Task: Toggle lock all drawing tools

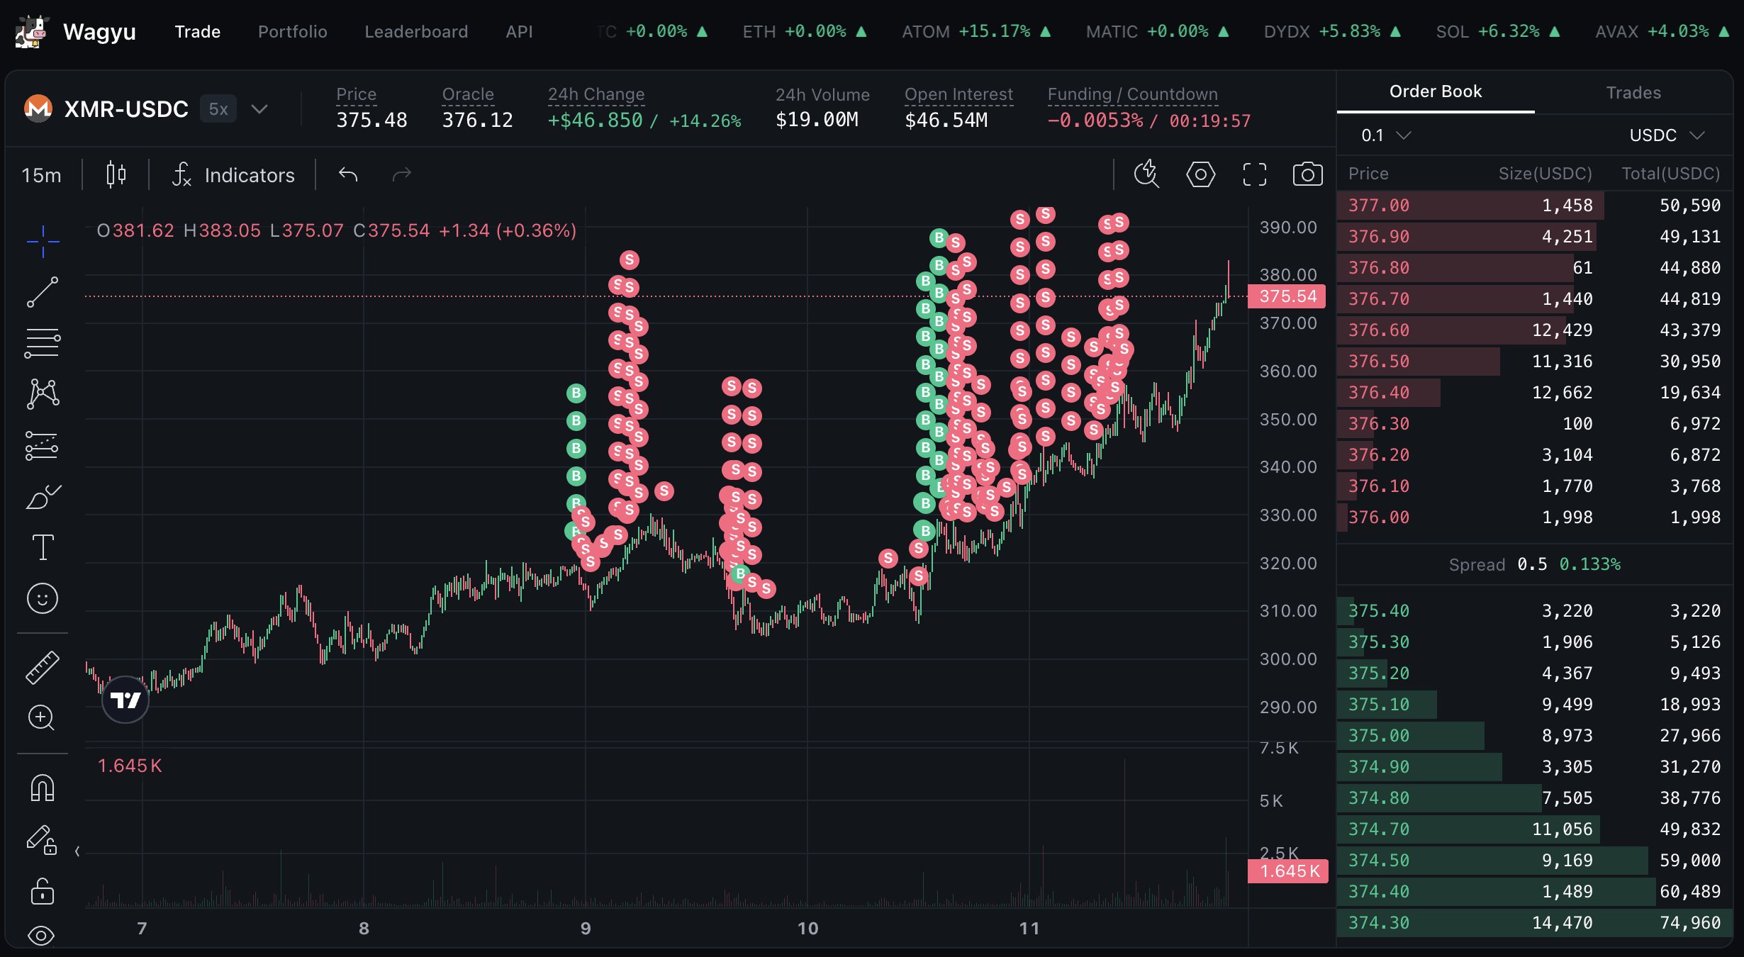Action: (43, 891)
